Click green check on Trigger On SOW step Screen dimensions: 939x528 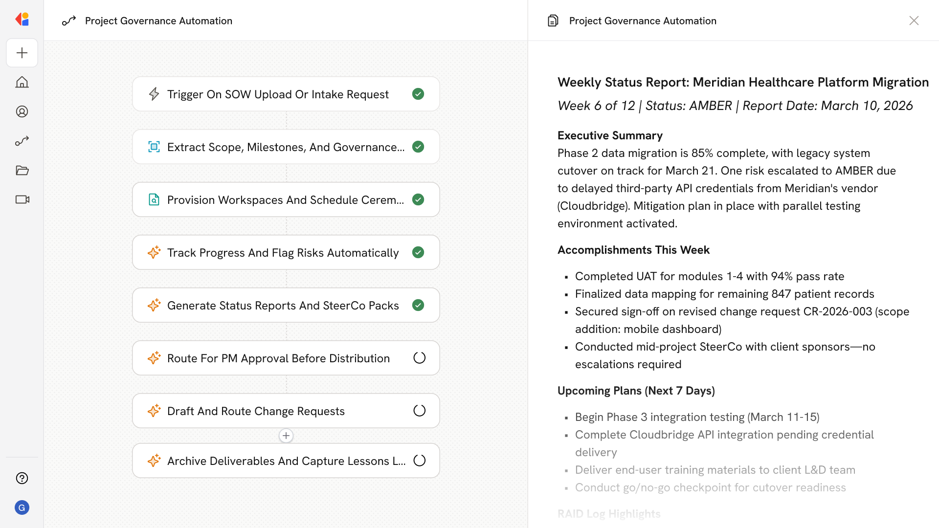tap(418, 94)
